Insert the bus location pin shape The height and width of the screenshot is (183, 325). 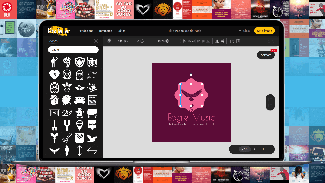pyautogui.click(x=79, y=125)
